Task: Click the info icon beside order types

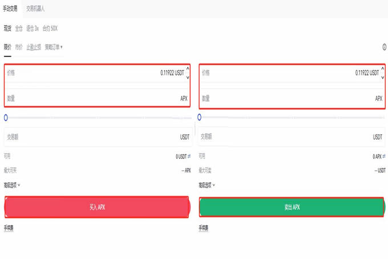Action: point(384,47)
